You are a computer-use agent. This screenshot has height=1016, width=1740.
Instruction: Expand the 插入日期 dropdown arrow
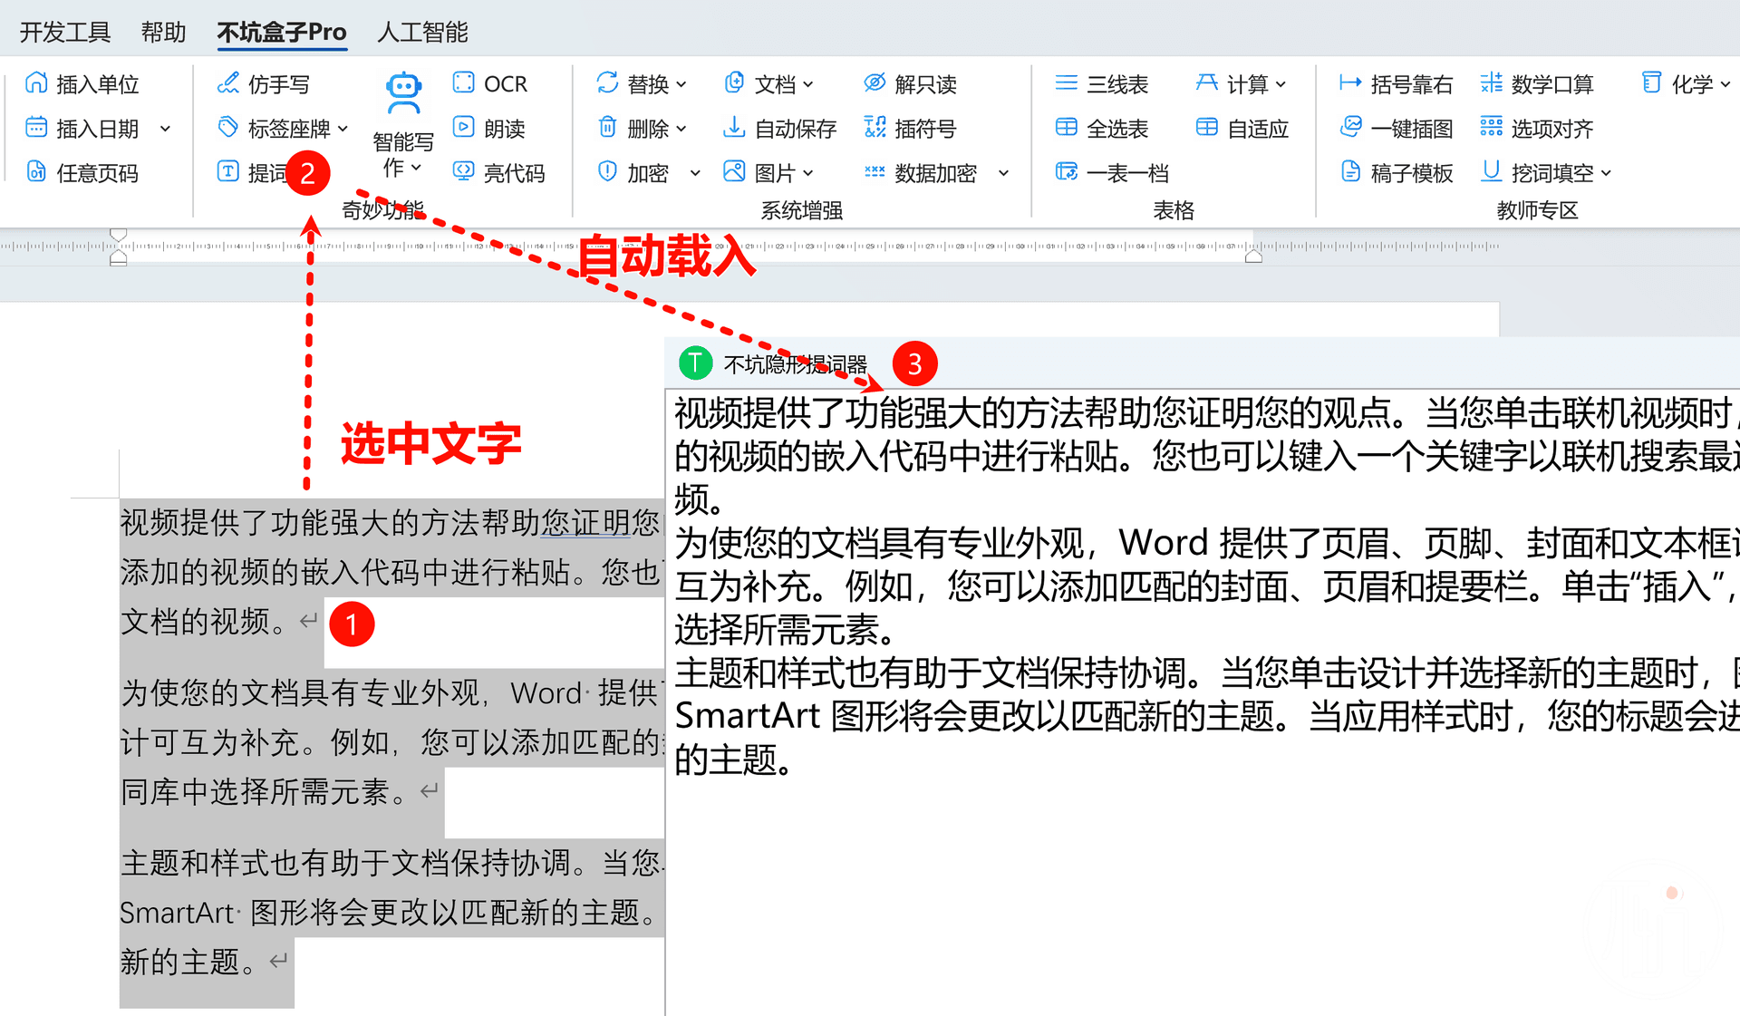point(165,129)
